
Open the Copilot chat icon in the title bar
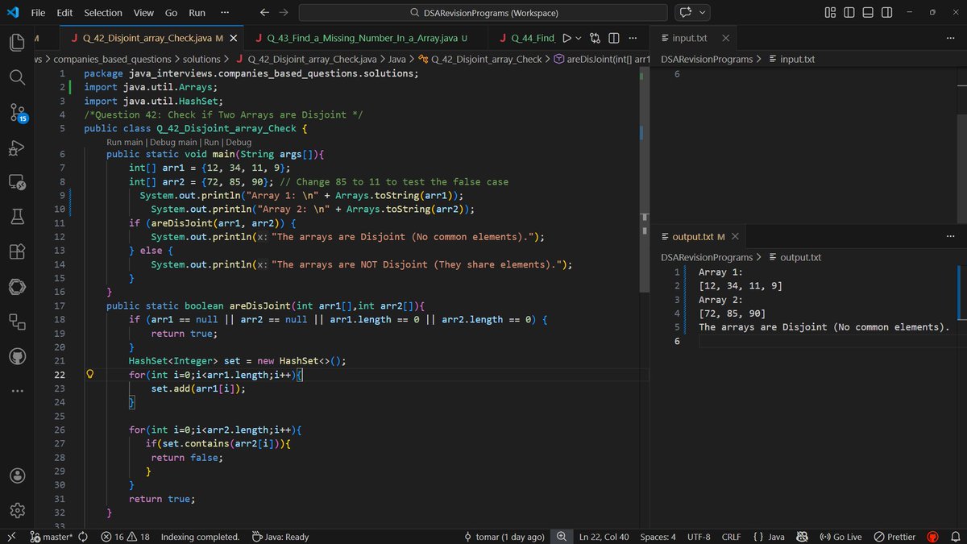[x=686, y=13]
